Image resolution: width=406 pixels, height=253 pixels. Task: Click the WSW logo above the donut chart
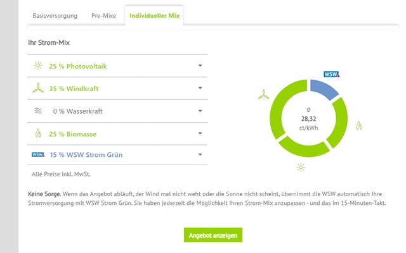coord(331,75)
